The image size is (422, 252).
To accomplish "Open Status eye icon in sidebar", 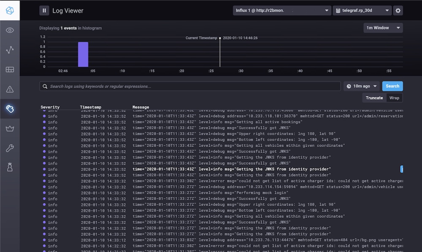I will point(10,30).
